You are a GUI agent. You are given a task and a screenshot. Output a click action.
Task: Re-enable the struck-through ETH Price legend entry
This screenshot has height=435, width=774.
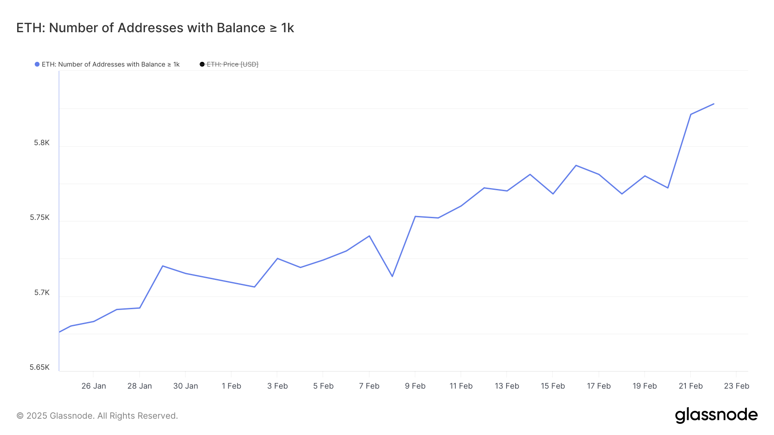click(232, 64)
